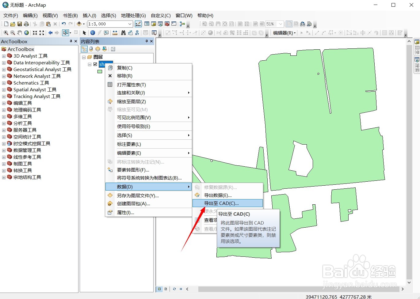Toggle visibility checkbox of the sh layer
Viewport: 420px width, 299px height.
96,64
